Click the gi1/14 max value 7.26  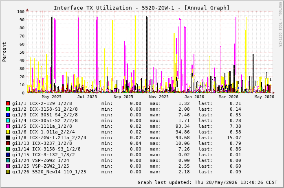tap(184, 149)
